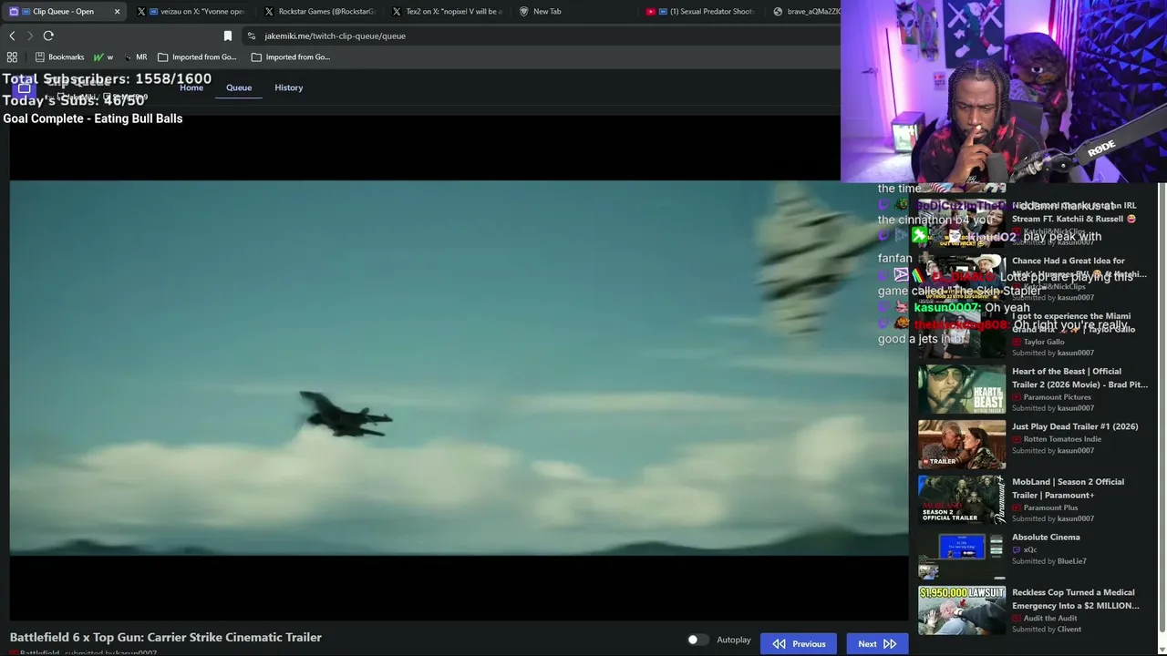This screenshot has height=656, width=1167.
Task: Click 'Paramount Plus' channel name
Action: 1050,507
